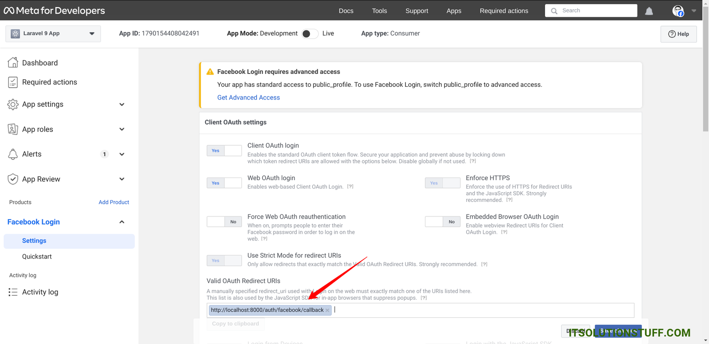Toggle Client OAuth login off
Screen dimensions: 709x344
pos(224,151)
